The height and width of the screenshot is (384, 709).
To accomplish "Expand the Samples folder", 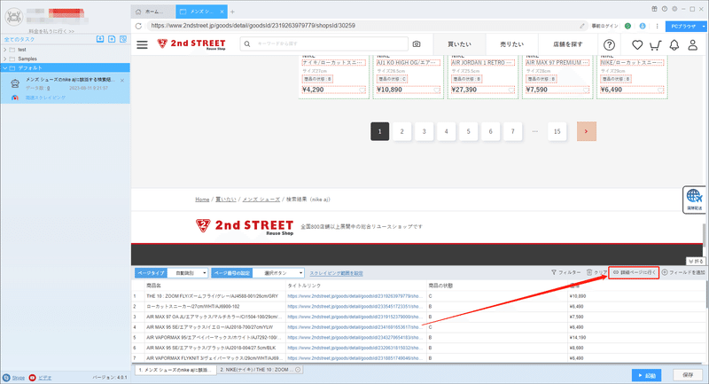I will [x=5, y=59].
